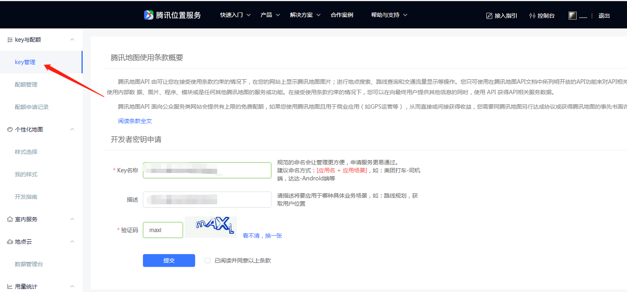627x292 pixels.
Task: Click the 开发者密钥申请 heading
Action: coord(136,139)
